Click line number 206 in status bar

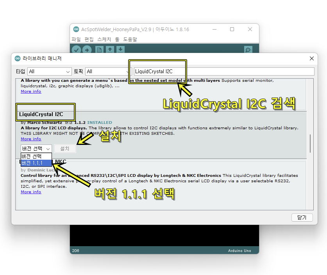tap(75, 251)
